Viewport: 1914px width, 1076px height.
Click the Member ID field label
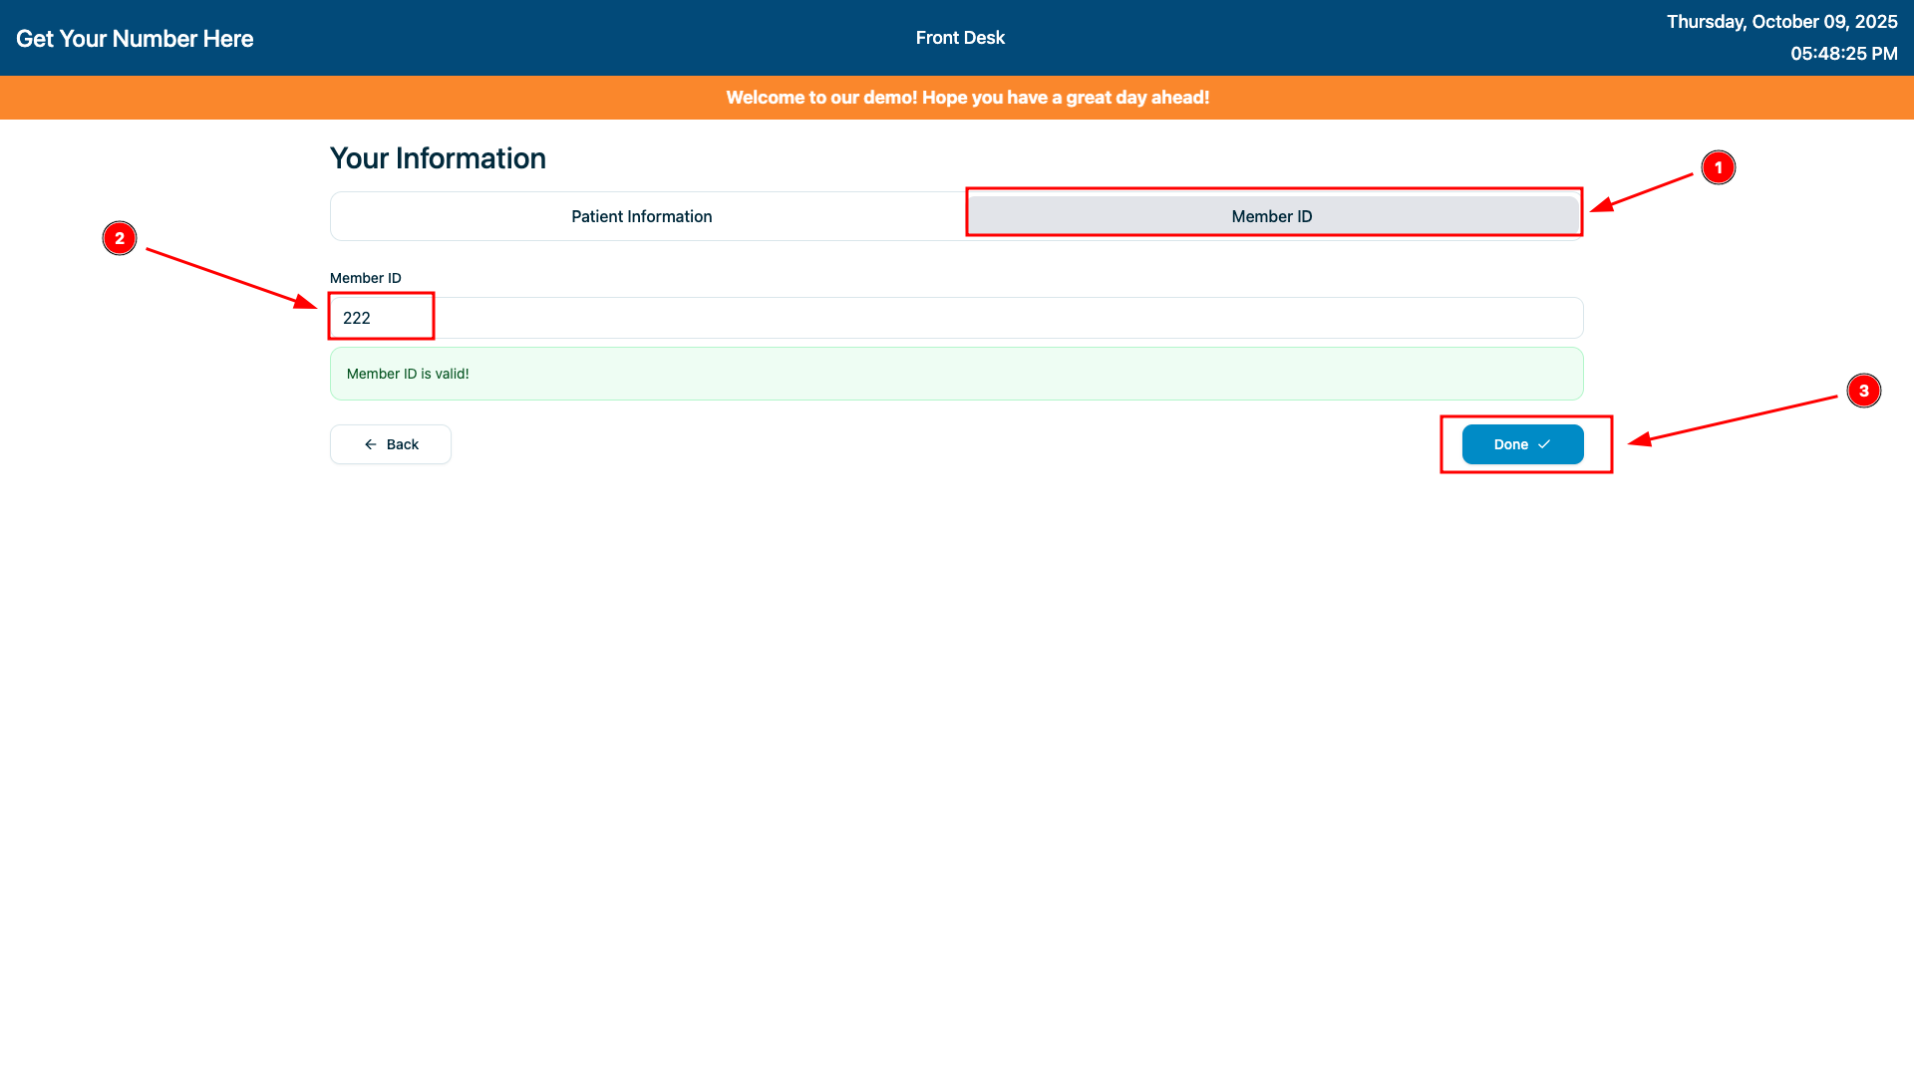[x=365, y=278]
